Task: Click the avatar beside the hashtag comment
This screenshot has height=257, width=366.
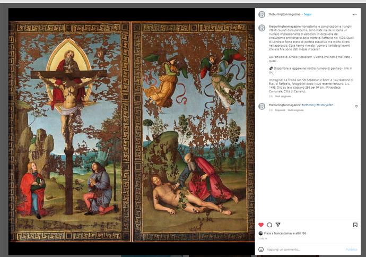Action: pyautogui.click(x=262, y=106)
